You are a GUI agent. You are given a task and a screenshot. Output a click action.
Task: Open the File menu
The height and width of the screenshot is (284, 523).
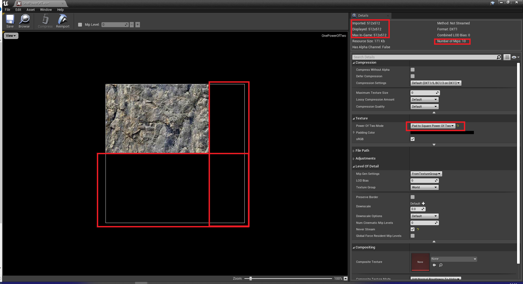[x=8, y=10]
